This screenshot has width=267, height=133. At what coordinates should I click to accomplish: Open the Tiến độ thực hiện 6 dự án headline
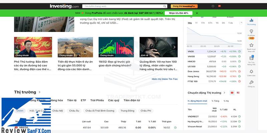tap(75, 66)
